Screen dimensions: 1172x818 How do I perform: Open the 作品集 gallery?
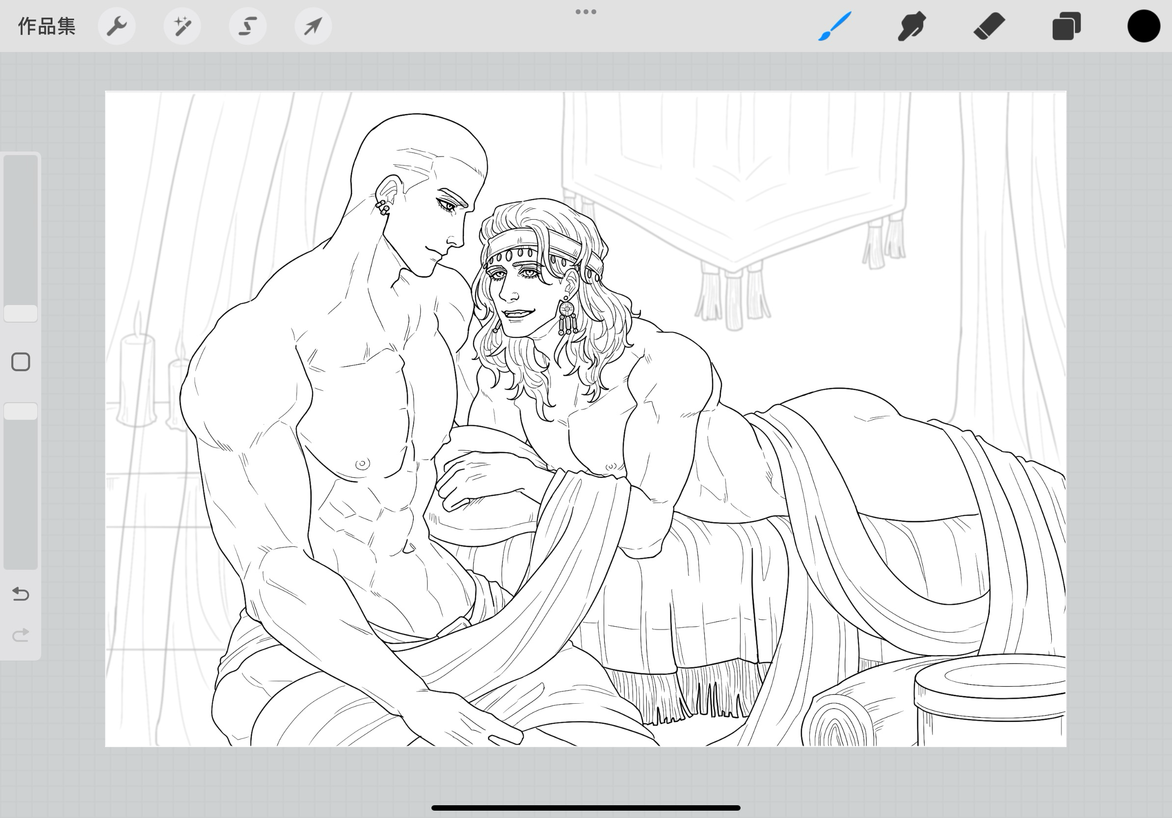47,26
